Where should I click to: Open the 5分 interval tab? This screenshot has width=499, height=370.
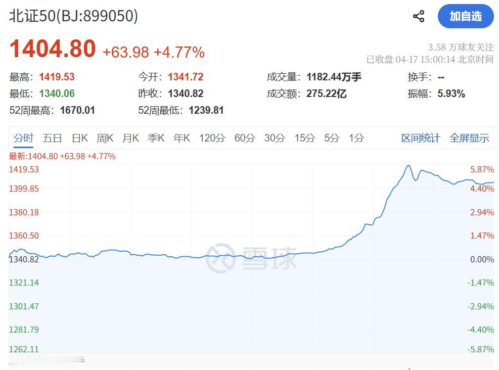tap(331, 137)
